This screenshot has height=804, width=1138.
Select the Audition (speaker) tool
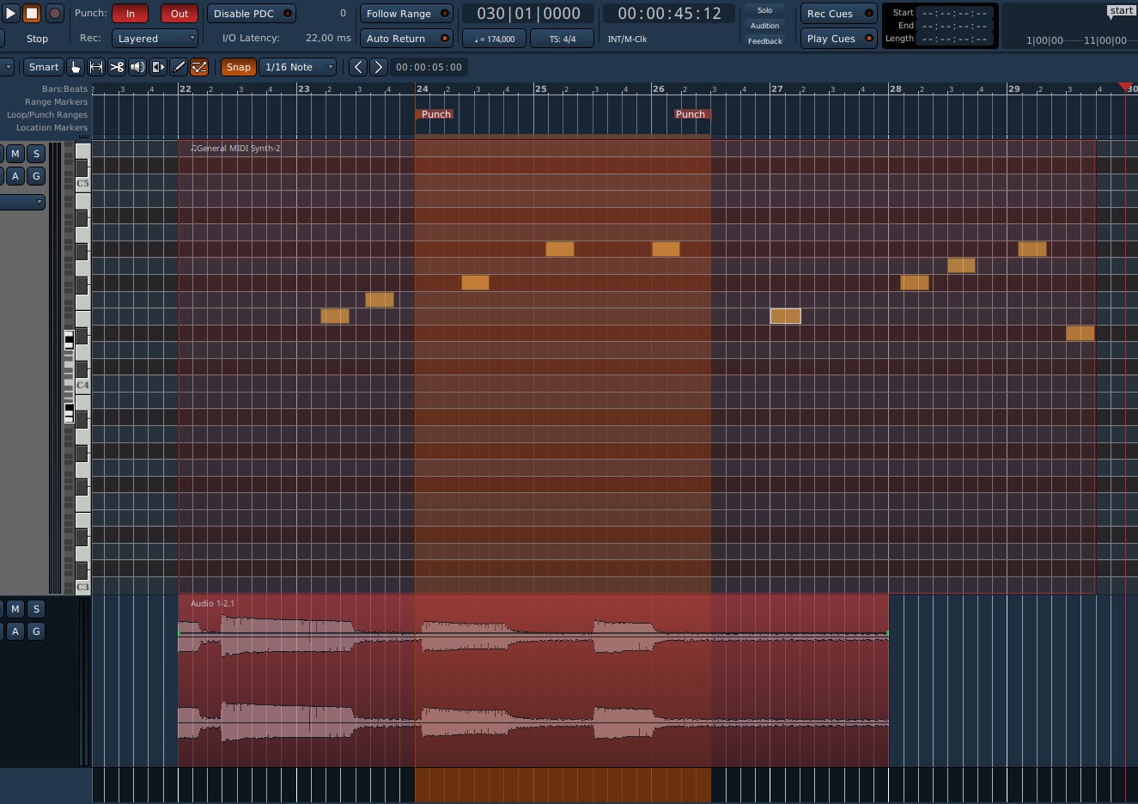(x=137, y=67)
